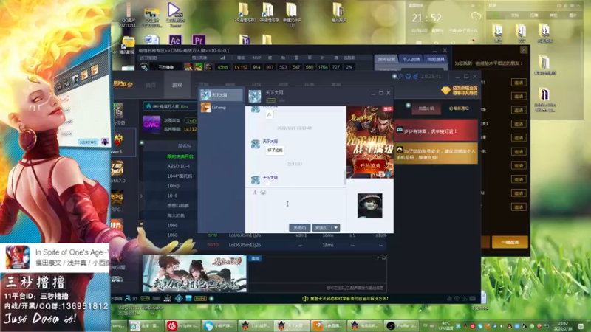Click the shirt skin icon in title bar
The height and width of the screenshot is (332, 591).
pos(408,77)
